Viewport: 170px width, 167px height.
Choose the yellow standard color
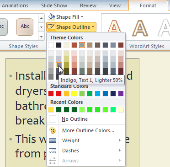[x=74, y=94]
